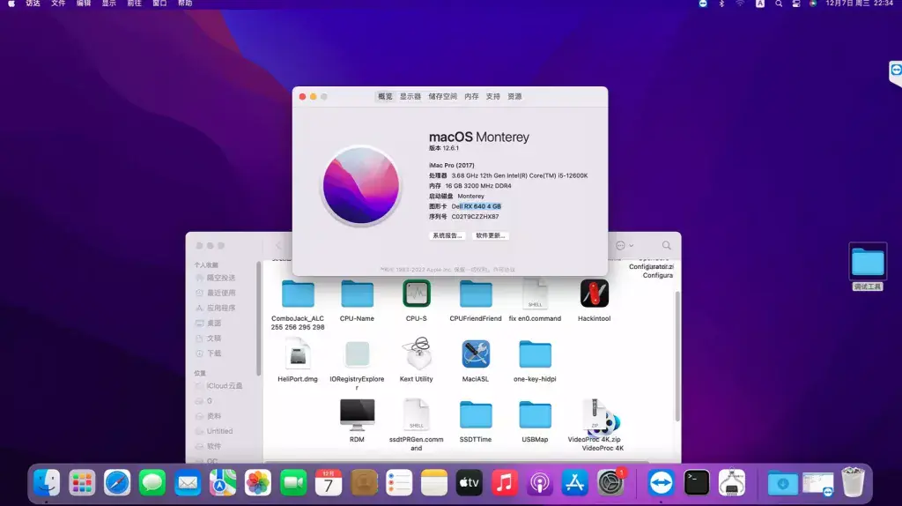Launch Hackintool from the Finder window

(595, 294)
